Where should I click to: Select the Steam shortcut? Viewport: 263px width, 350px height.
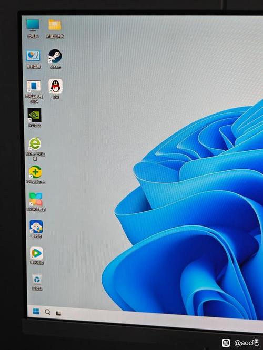tap(55, 56)
